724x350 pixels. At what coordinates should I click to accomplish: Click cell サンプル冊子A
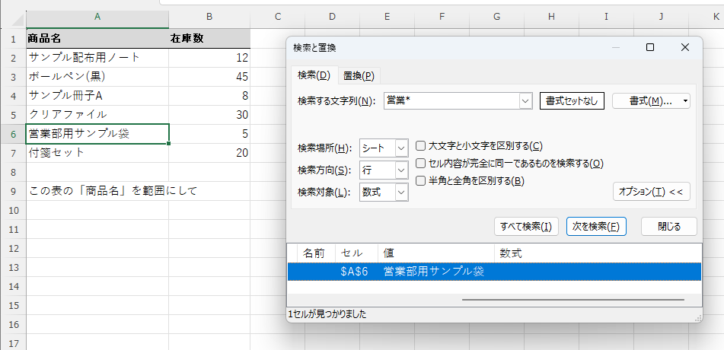(x=97, y=96)
